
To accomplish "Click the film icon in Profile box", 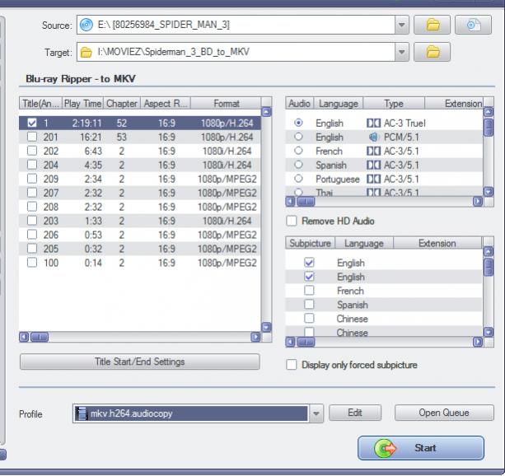I will [x=81, y=413].
